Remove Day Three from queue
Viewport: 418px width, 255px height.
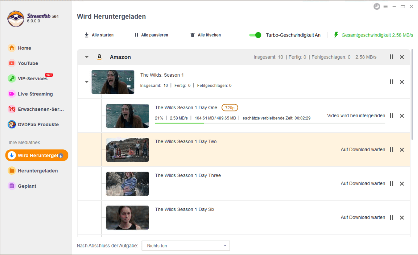coord(402,183)
